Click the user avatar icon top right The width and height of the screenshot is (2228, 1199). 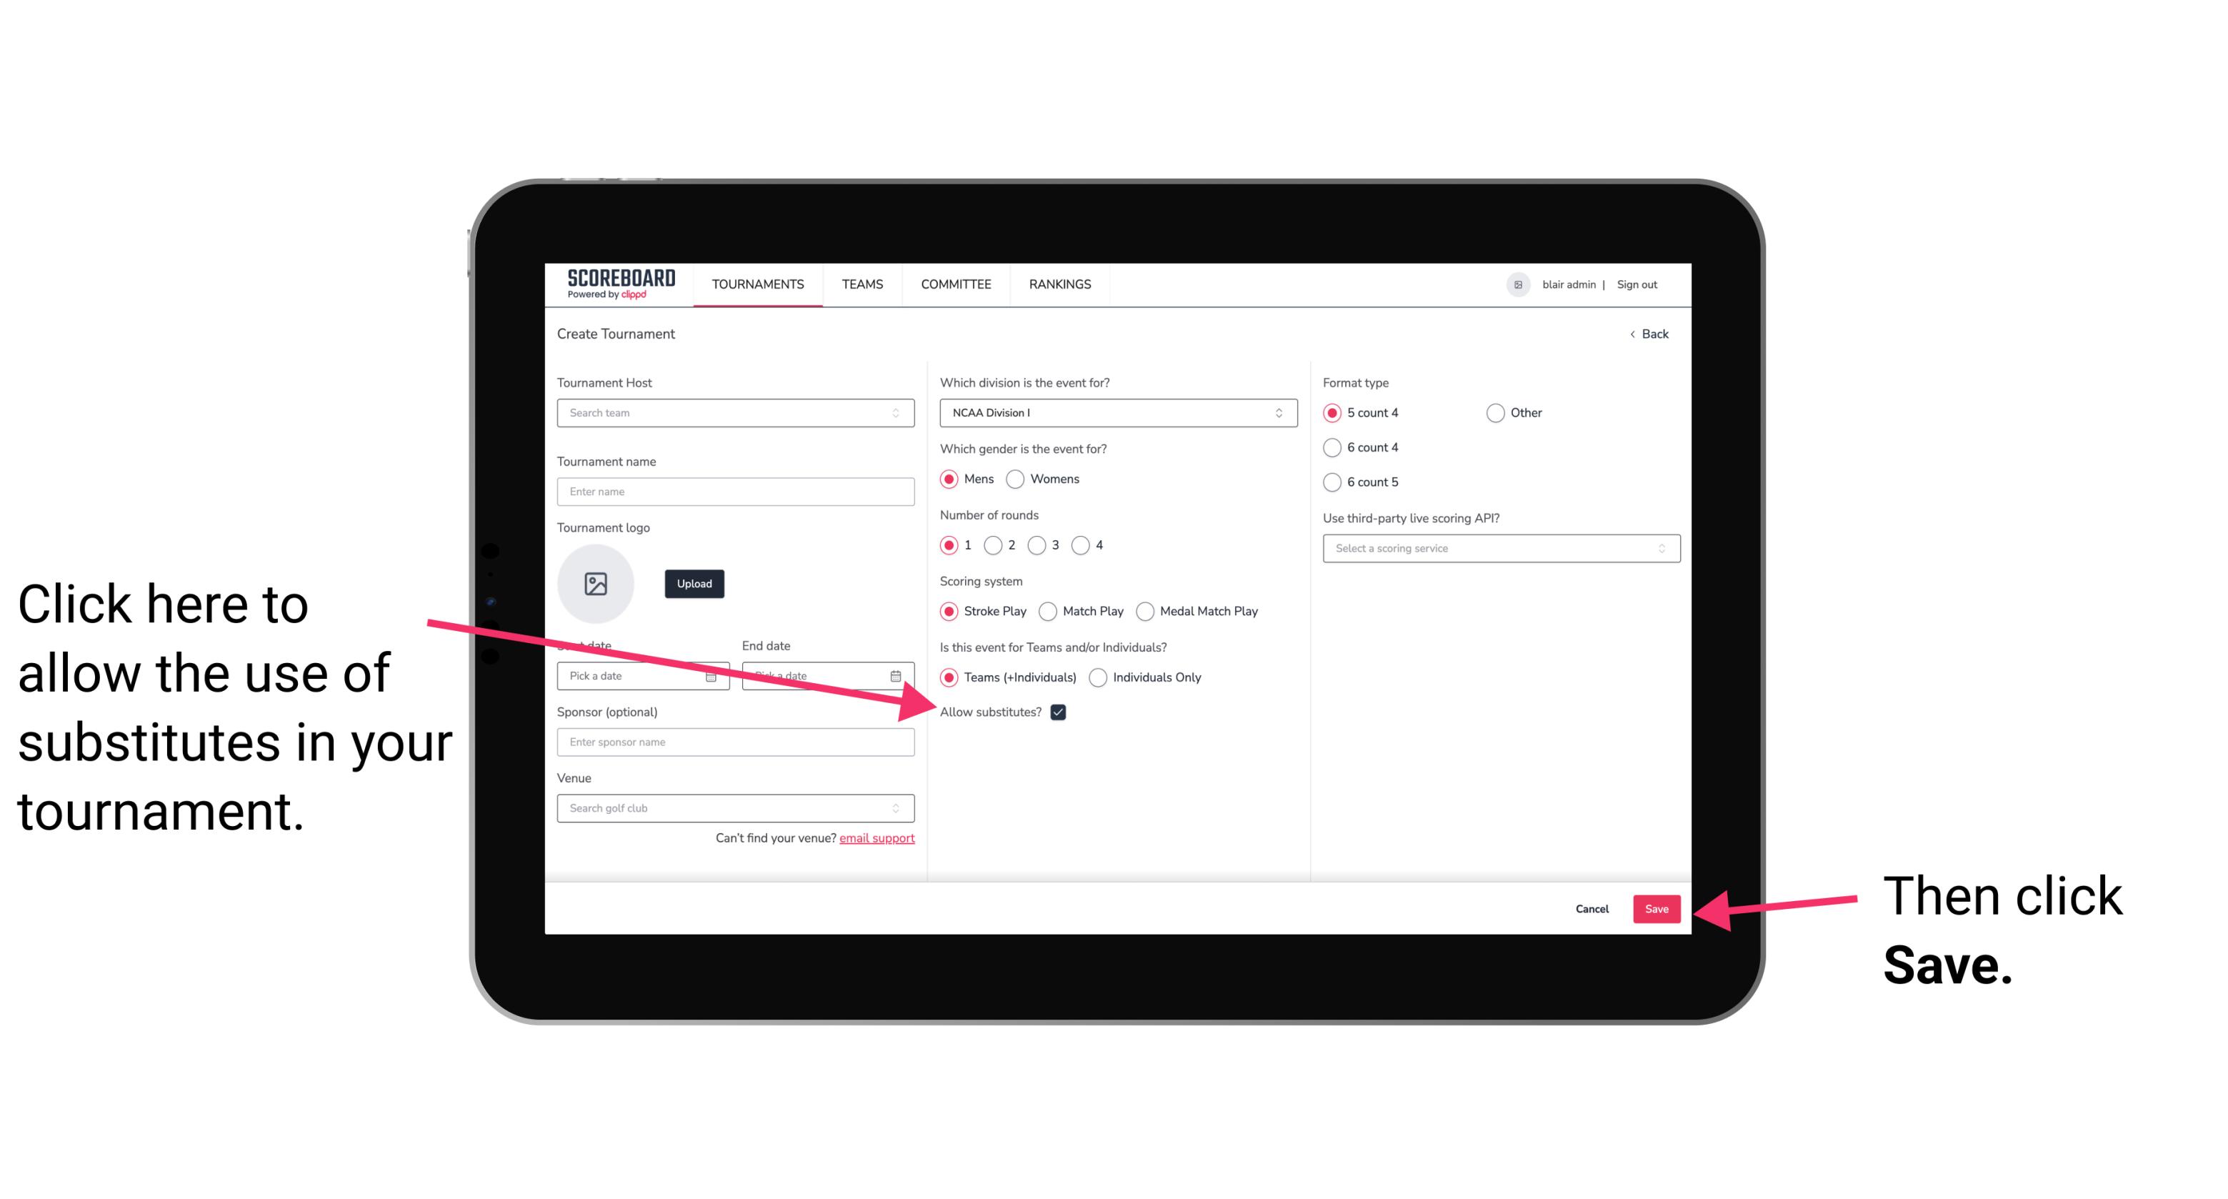point(1518,284)
